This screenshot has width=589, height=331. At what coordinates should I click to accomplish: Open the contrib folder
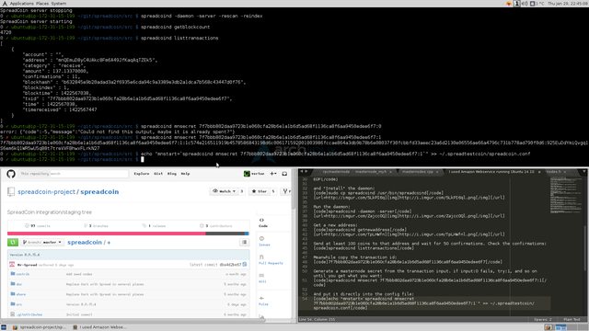click(x=22, y=274)
